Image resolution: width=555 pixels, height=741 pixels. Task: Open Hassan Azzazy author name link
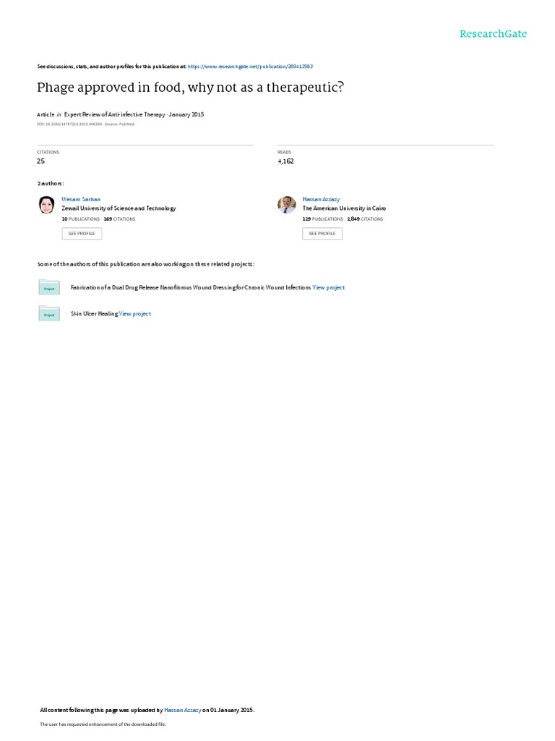(x=321, y=200)
